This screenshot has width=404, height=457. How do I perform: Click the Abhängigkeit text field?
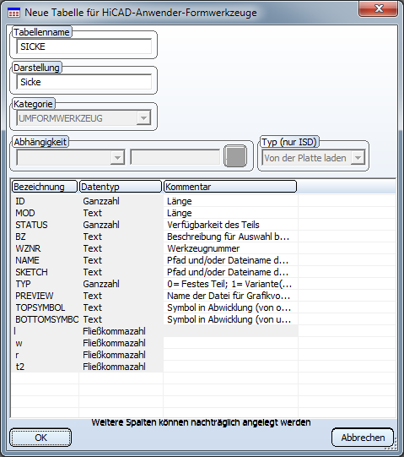point(175,158)
